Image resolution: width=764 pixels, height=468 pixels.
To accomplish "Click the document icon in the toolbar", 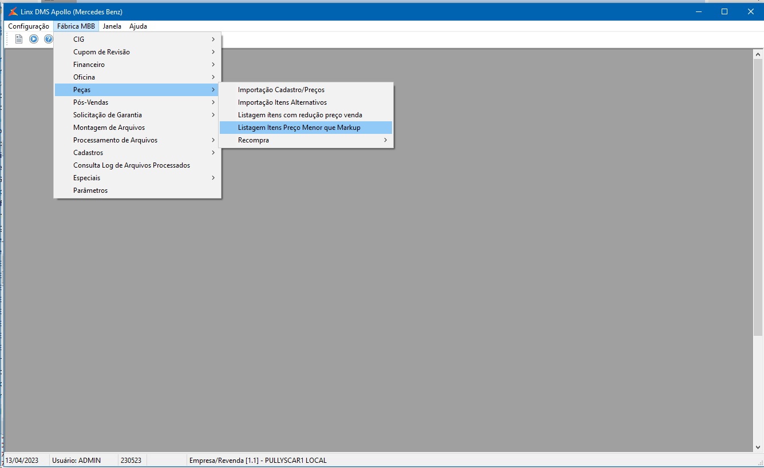I will click(x=19, y=39).
